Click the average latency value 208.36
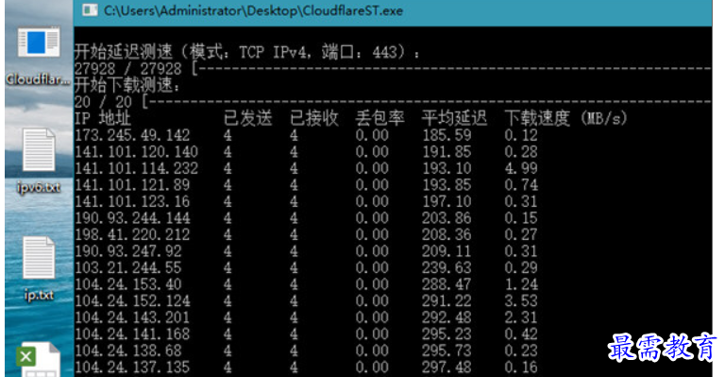The image size is (725, 377). [x=447, y=234]
